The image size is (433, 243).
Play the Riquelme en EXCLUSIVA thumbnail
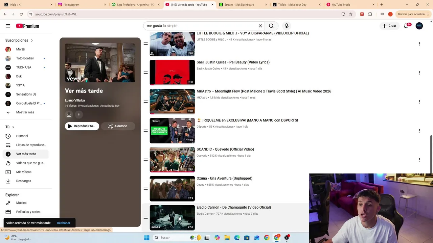(x=172, y=131)
